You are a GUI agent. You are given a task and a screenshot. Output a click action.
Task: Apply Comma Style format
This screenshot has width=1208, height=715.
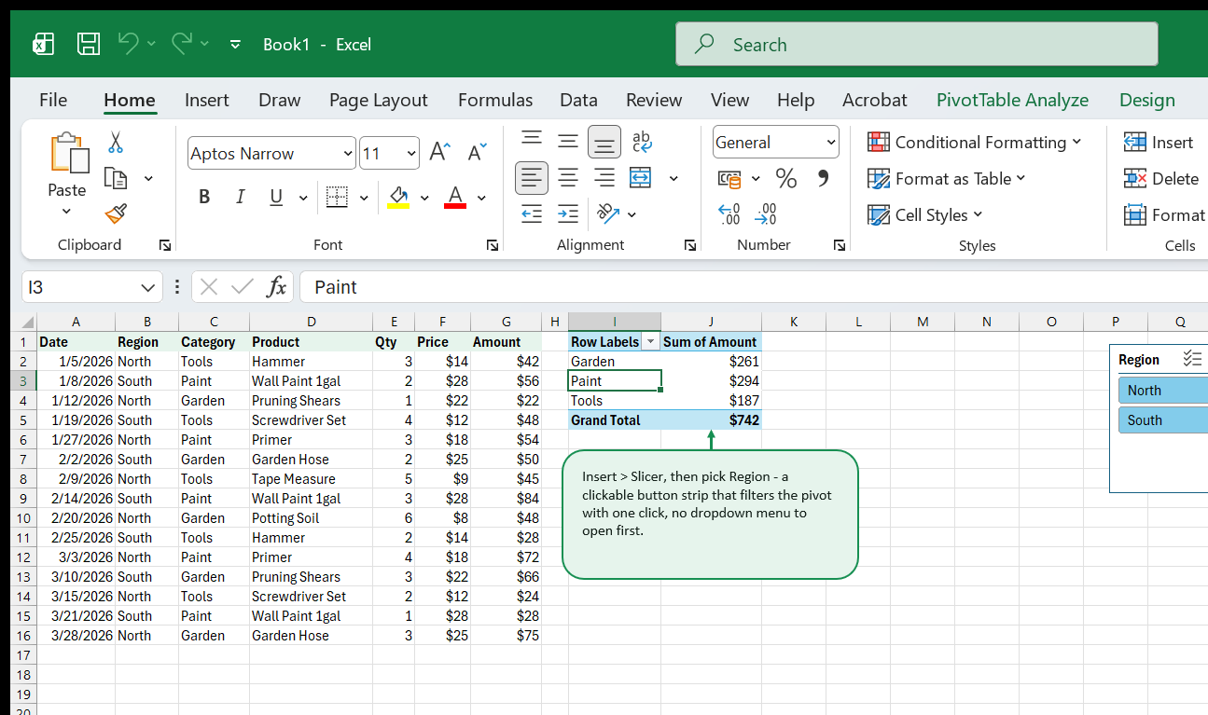click(x=823, y=178)
